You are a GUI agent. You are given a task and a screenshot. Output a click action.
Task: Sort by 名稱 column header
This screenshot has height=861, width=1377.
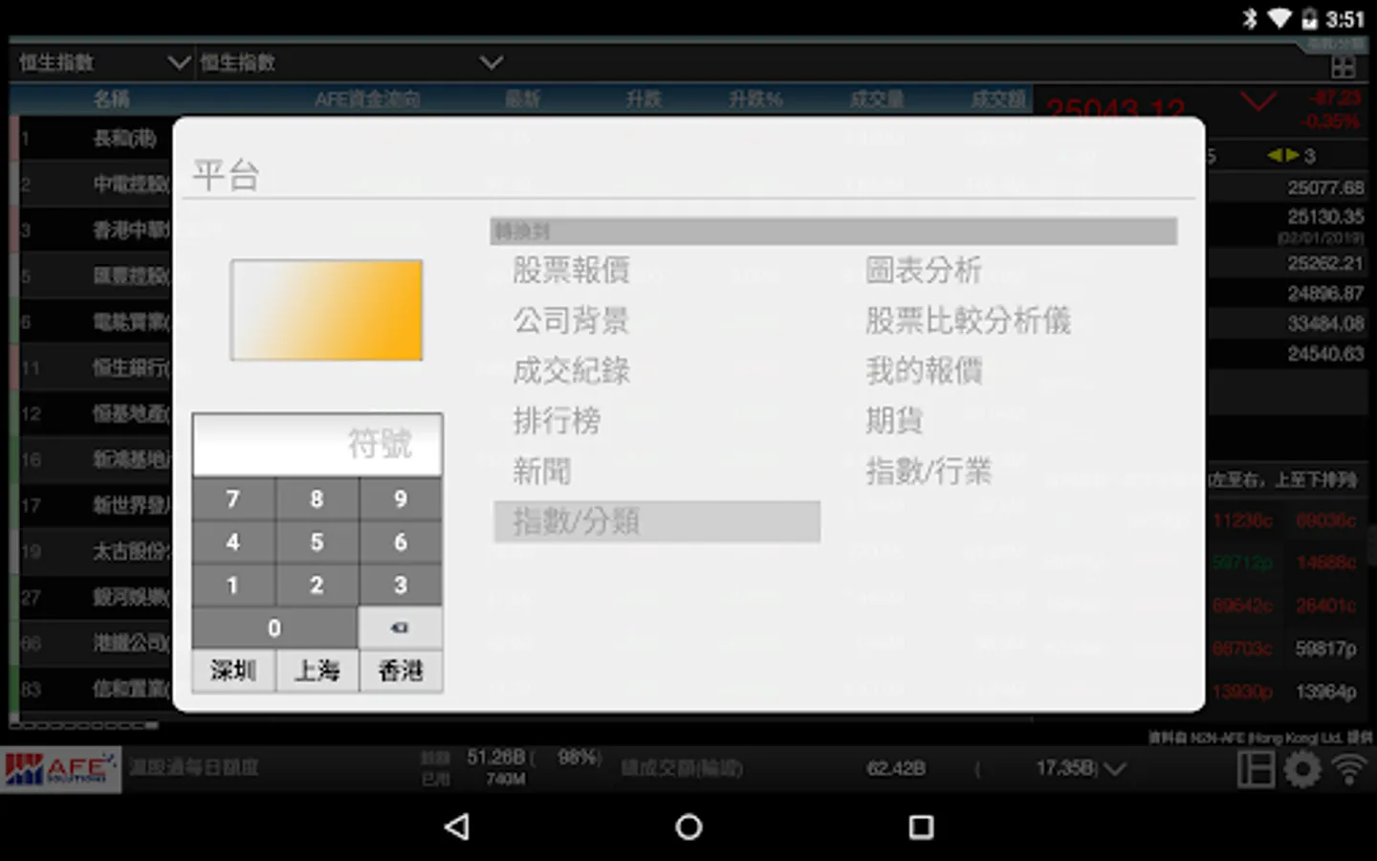tap(111, 99)
